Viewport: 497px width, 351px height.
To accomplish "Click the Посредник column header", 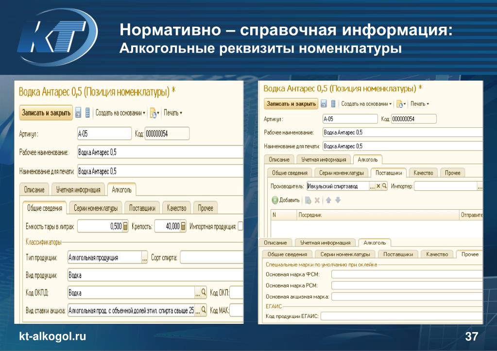I will click(x=378, y=215).
